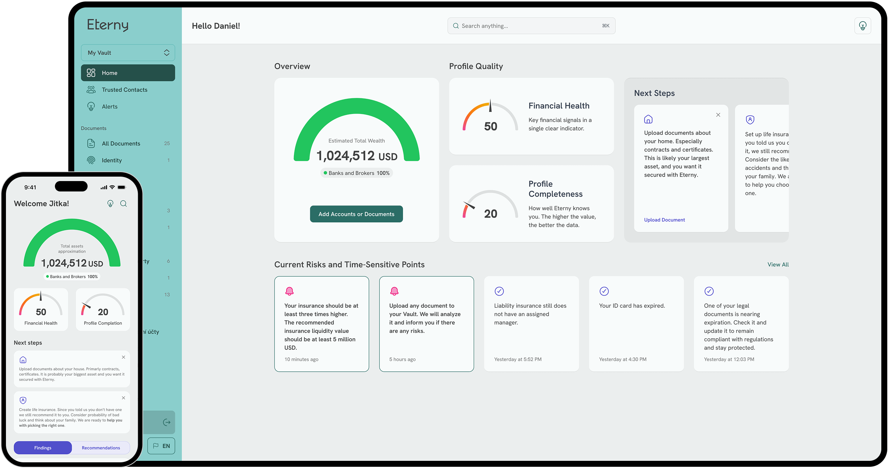This screenshot has height=469, width=888.
Task: Tap the search magnifier on phone
Action: [x=124, y=204]
